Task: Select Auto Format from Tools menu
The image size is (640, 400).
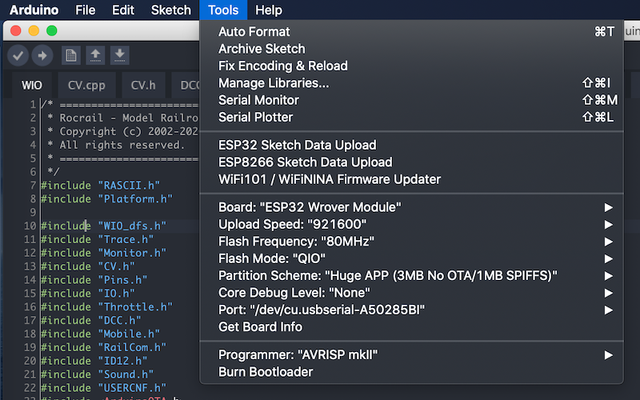Action: coord(254,32)
